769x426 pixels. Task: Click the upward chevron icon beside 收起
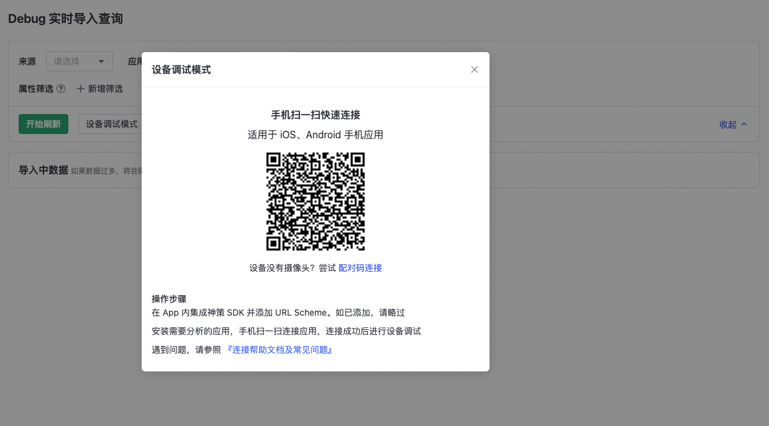click(x=744, y=124)
